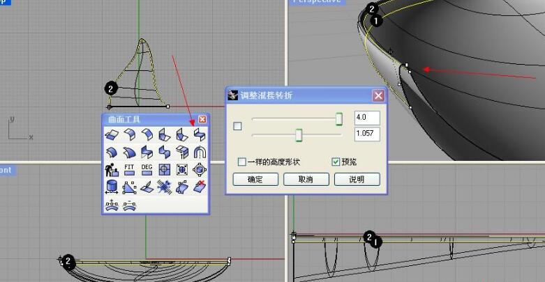This screenshot has height=282, width=545.
Task: Click the Perspective viewport title
Action: 318,2
